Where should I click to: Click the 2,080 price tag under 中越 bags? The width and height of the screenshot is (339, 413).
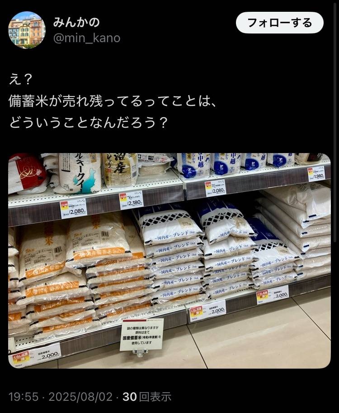(215, 188)
